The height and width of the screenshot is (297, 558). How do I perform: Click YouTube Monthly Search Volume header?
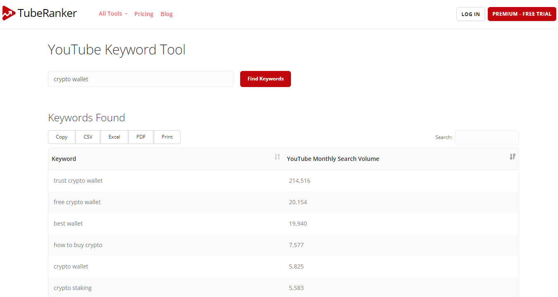click(x=333, y=159)
